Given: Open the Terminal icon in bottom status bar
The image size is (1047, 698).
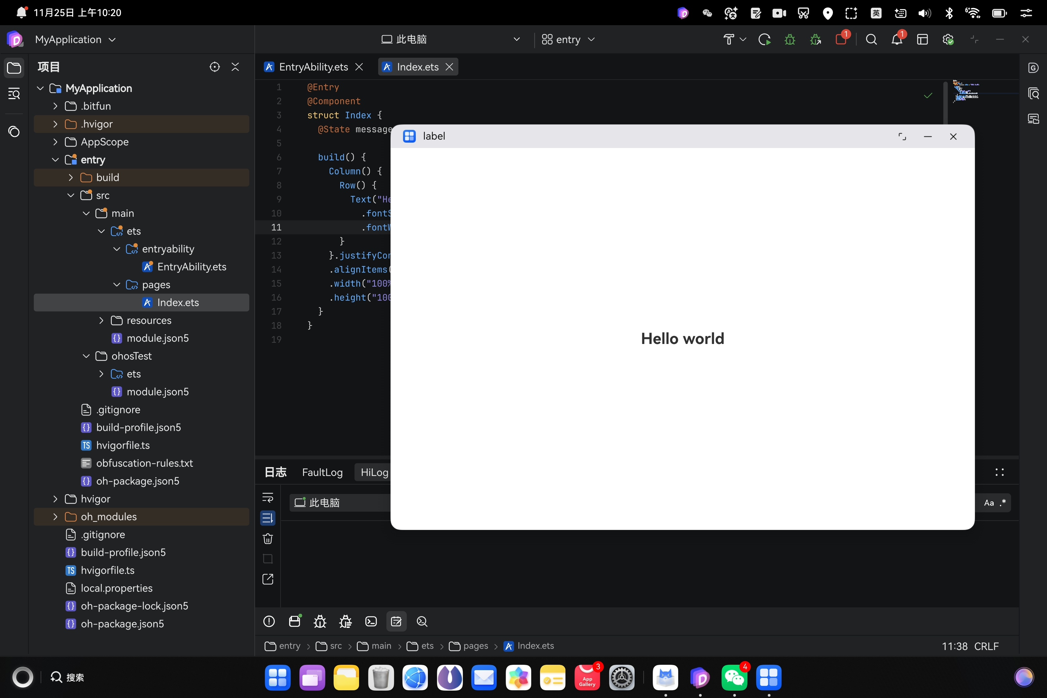Looking at the screenshot, I should 371,621.
